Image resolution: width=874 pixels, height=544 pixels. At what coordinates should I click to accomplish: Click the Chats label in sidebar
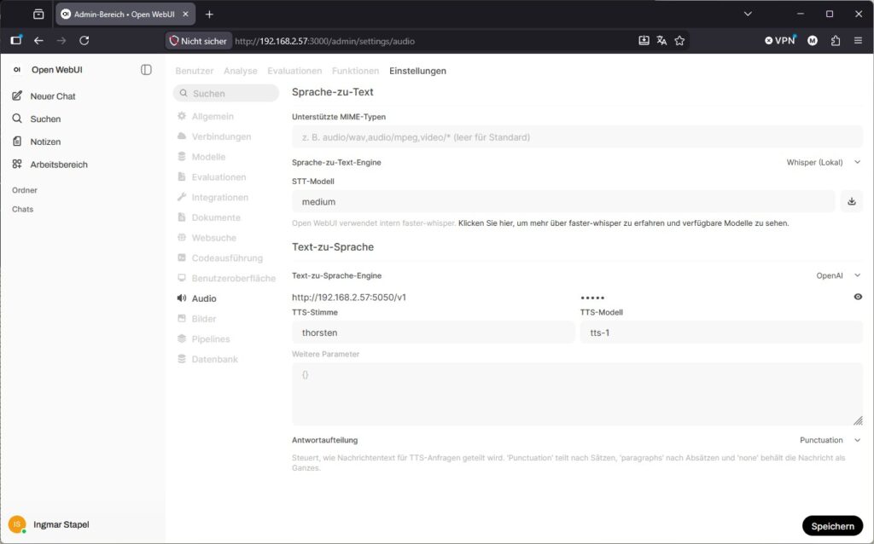click(x=22, y=209)
